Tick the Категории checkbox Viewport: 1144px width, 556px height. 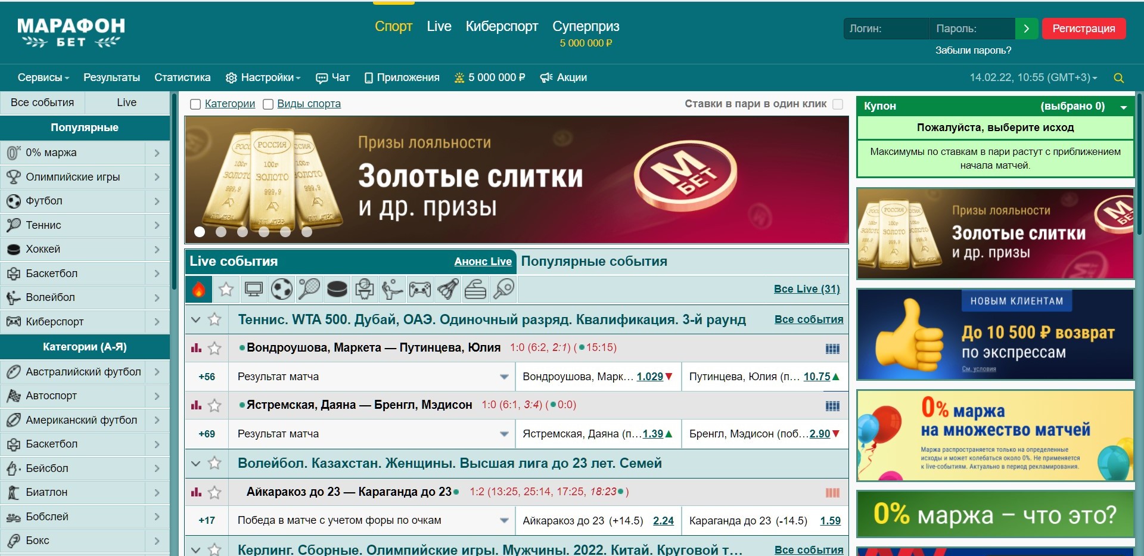195,104
